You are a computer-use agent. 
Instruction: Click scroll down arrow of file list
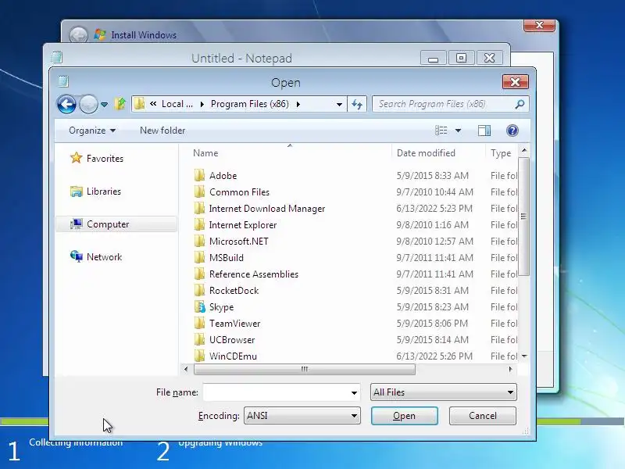pyautogui.click(x=524, y=356)
